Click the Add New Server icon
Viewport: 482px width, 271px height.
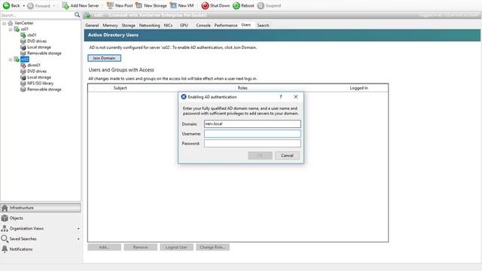point(66,5)
